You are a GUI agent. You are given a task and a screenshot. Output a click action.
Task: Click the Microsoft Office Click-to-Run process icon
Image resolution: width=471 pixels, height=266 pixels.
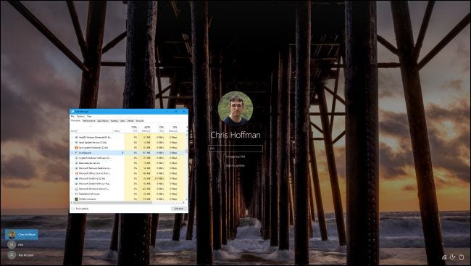76,173
